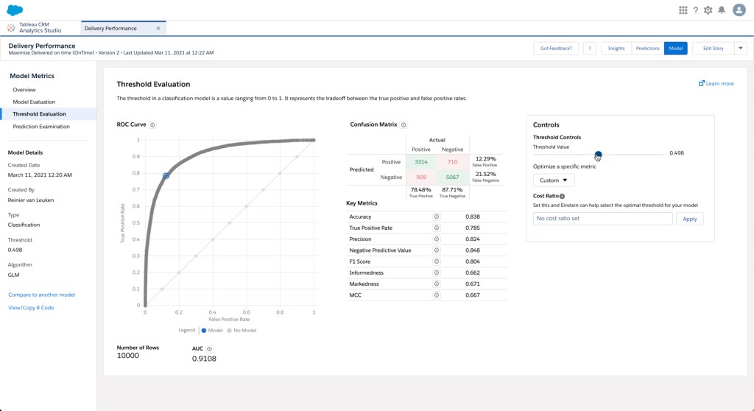Screen dimensions: 754x411
Task: Click the Compare to another model link
Action: [41, 295]
